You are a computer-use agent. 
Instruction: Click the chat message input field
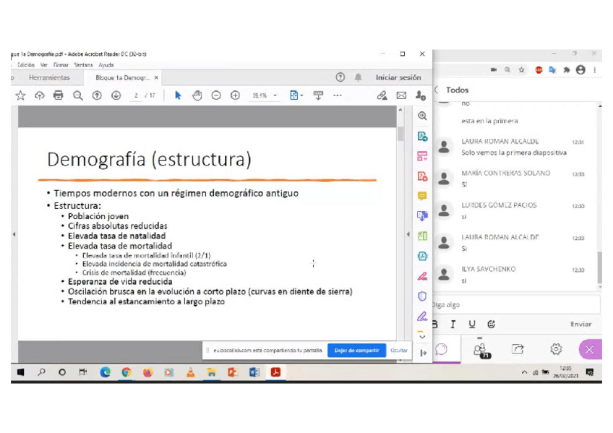click(x=515, y=305)
